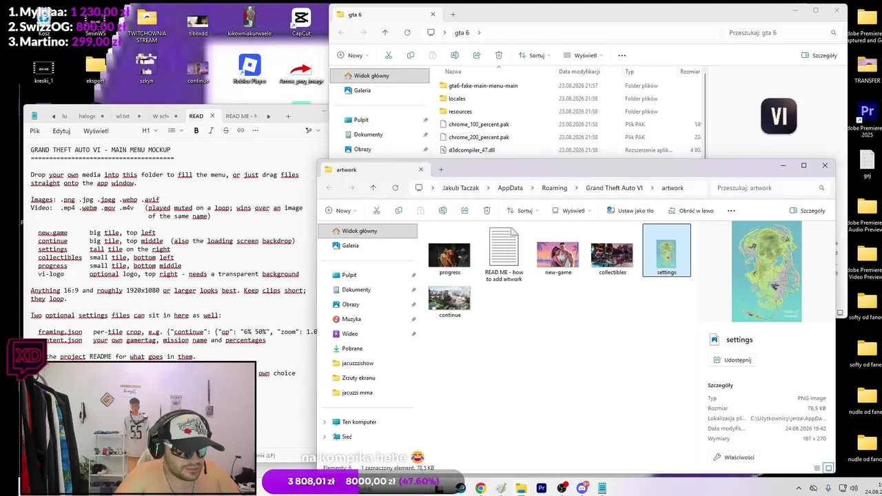The image size is (882, 496).
Task: Click the trash icon in gta 6 toolbar
Action: click(x=498, y=55)
